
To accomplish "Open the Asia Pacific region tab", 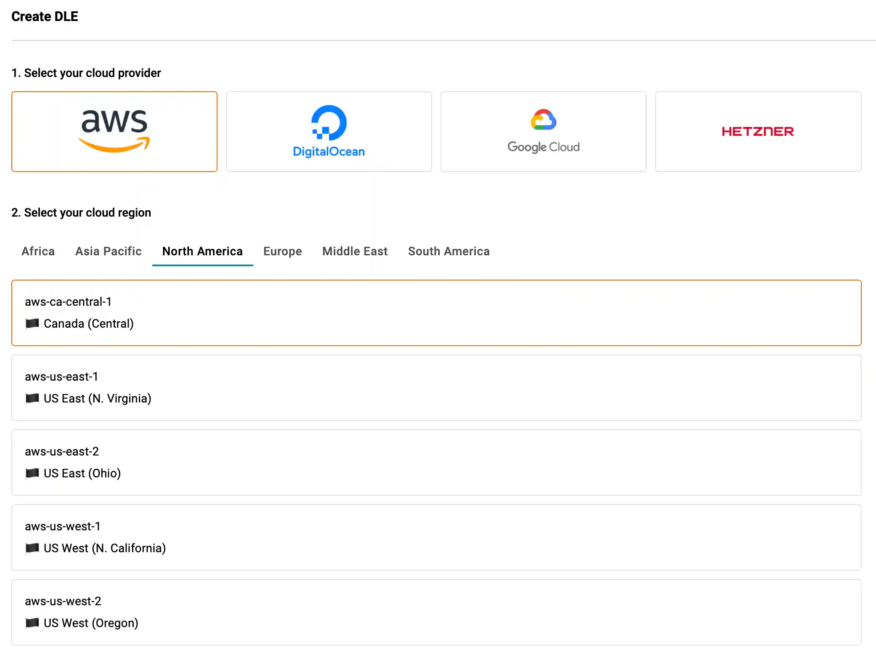I will click(108, 251).
